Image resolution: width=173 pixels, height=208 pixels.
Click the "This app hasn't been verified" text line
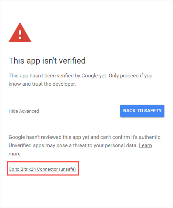pos(58,76)
